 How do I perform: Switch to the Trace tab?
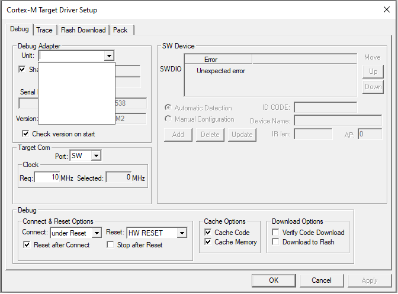pyautogui.click(x=44, y=30)
